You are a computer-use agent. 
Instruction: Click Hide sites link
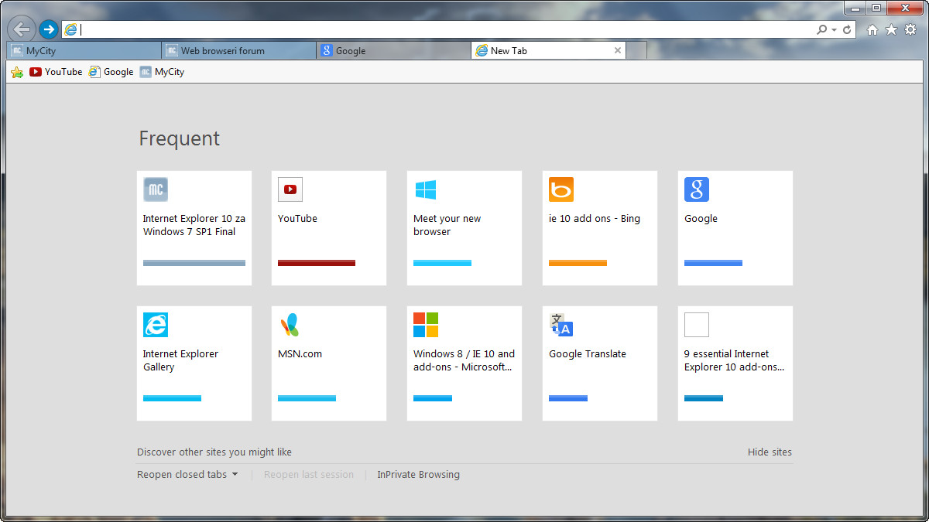pos(770,452)
